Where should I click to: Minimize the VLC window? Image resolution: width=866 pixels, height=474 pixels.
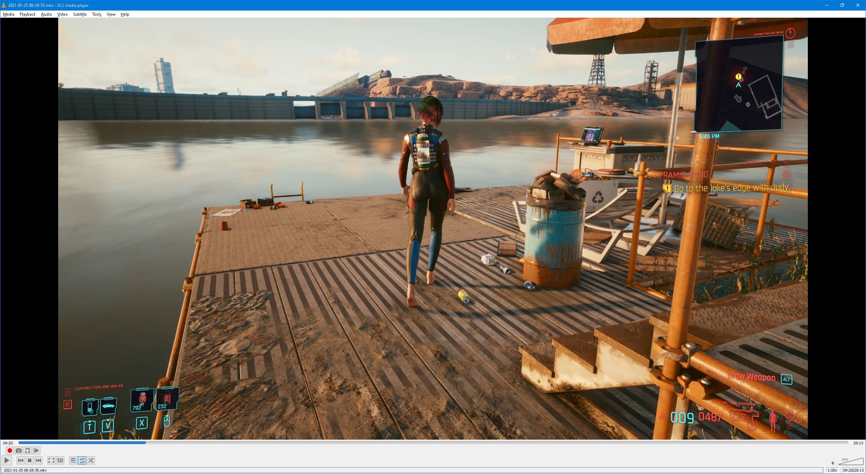coord(827,5)
